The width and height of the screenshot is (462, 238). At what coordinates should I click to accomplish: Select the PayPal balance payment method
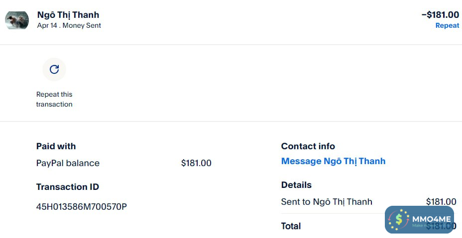[x=68, y=163]
